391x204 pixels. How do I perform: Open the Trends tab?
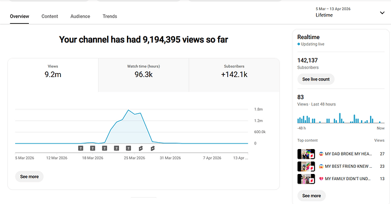[110, 16]
